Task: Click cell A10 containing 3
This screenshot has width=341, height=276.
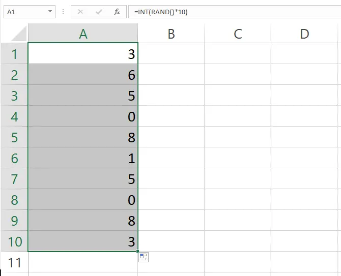Action: click(x=83, y=241)
